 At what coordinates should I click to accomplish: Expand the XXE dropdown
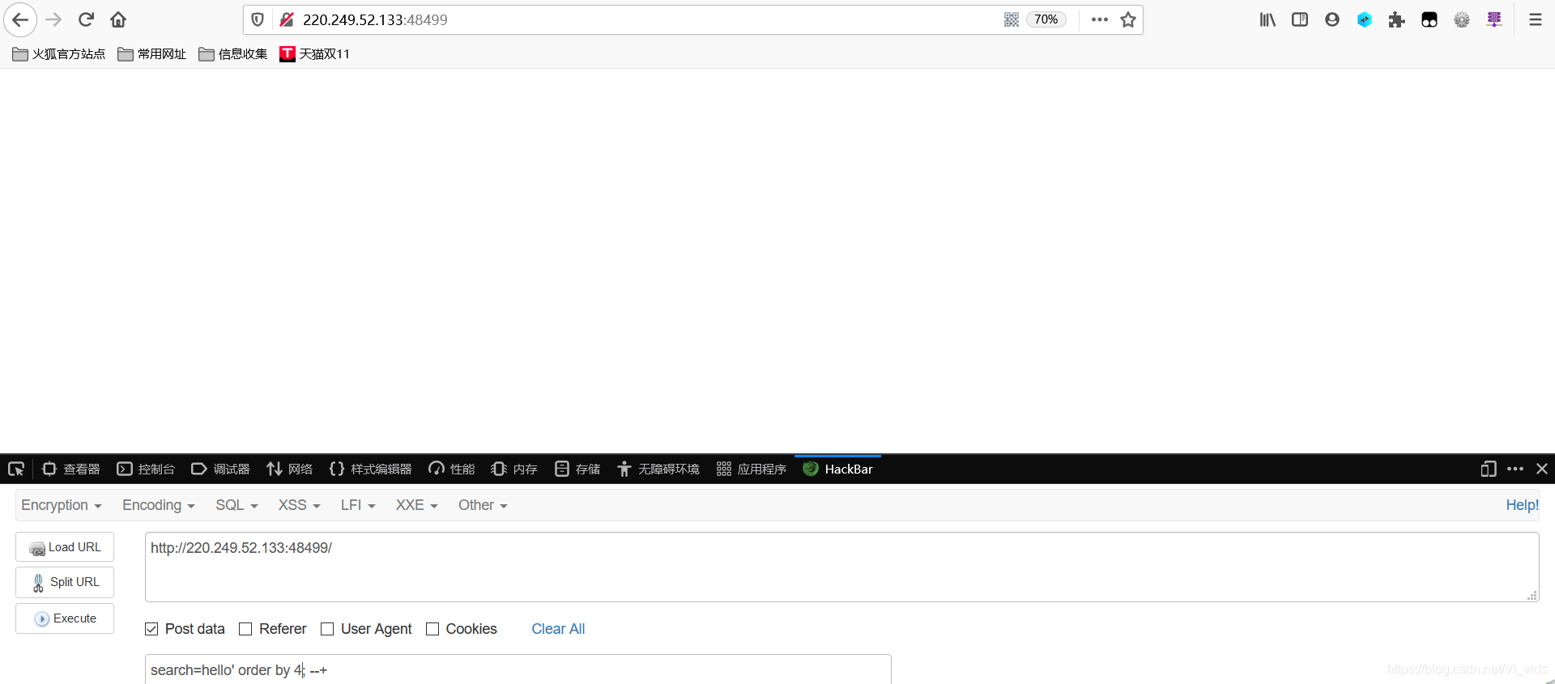417,505
